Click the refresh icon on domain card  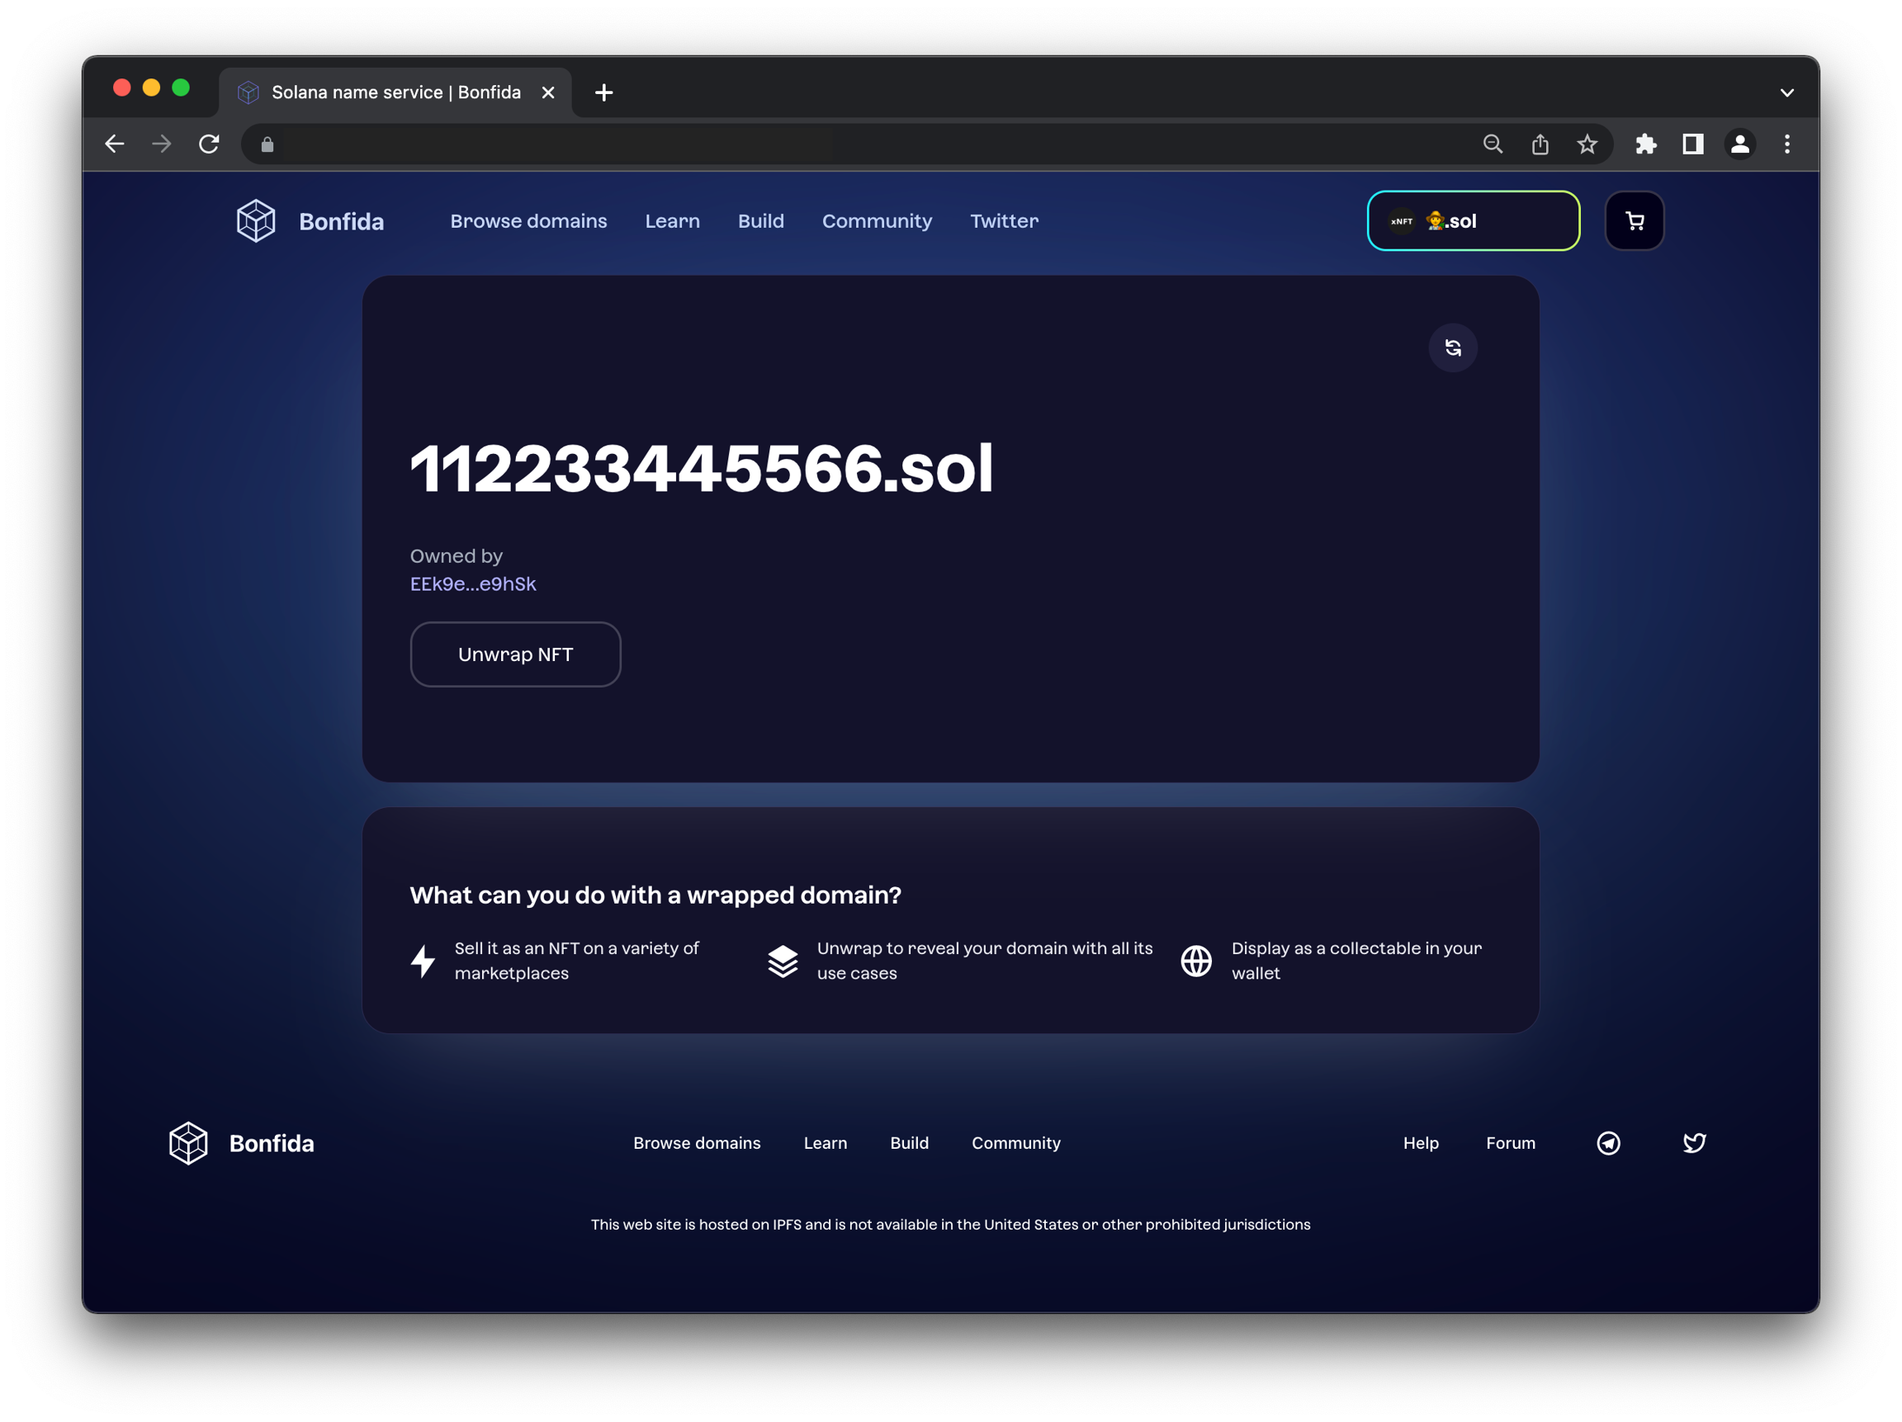coord(1452,347)
